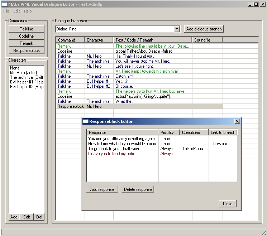This screenshot has height=236, width=267.
Task: Close the Responseblock Editor with X
Action: pyautogui.click(x=237, y=121)
